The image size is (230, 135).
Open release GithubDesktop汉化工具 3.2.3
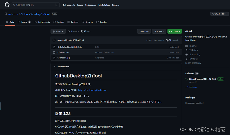[202, 79]
